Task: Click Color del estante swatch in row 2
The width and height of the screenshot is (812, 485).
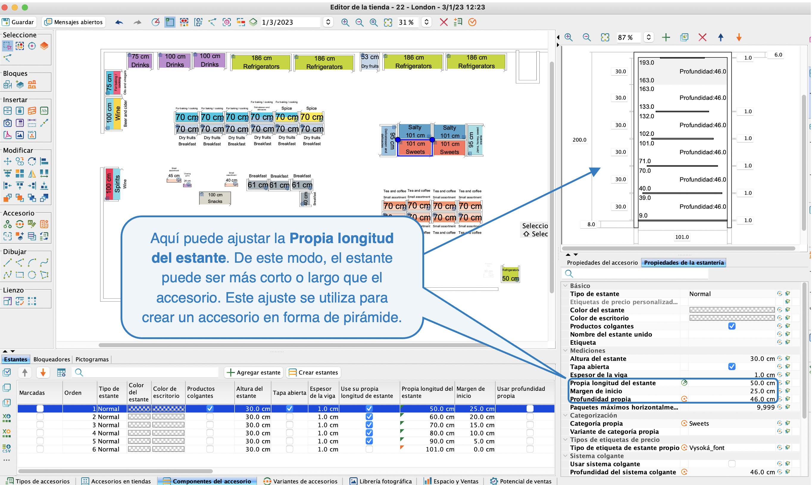Action: (x=139, y=417)
